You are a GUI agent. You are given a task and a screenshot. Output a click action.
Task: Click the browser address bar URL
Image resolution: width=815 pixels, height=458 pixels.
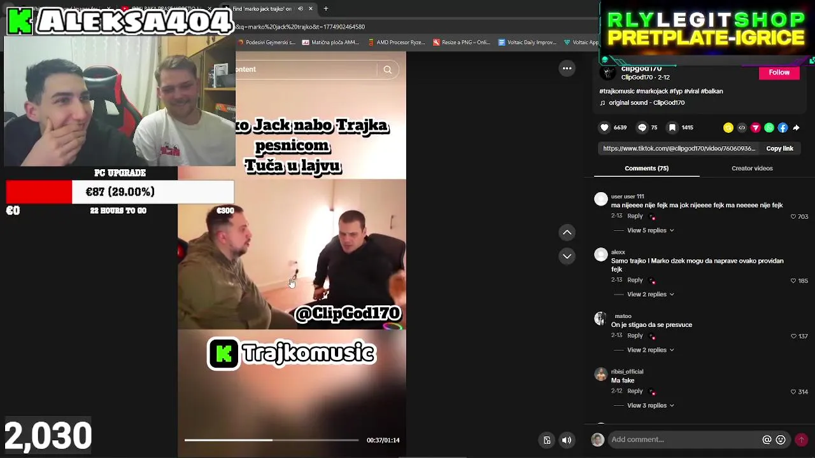(301, 27)
